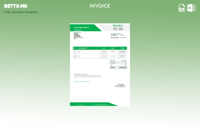Select the first invoice item row
Image resolution: width=200 pixels, height=130 pixels.
pyautogui.click(x=100, y=52)
